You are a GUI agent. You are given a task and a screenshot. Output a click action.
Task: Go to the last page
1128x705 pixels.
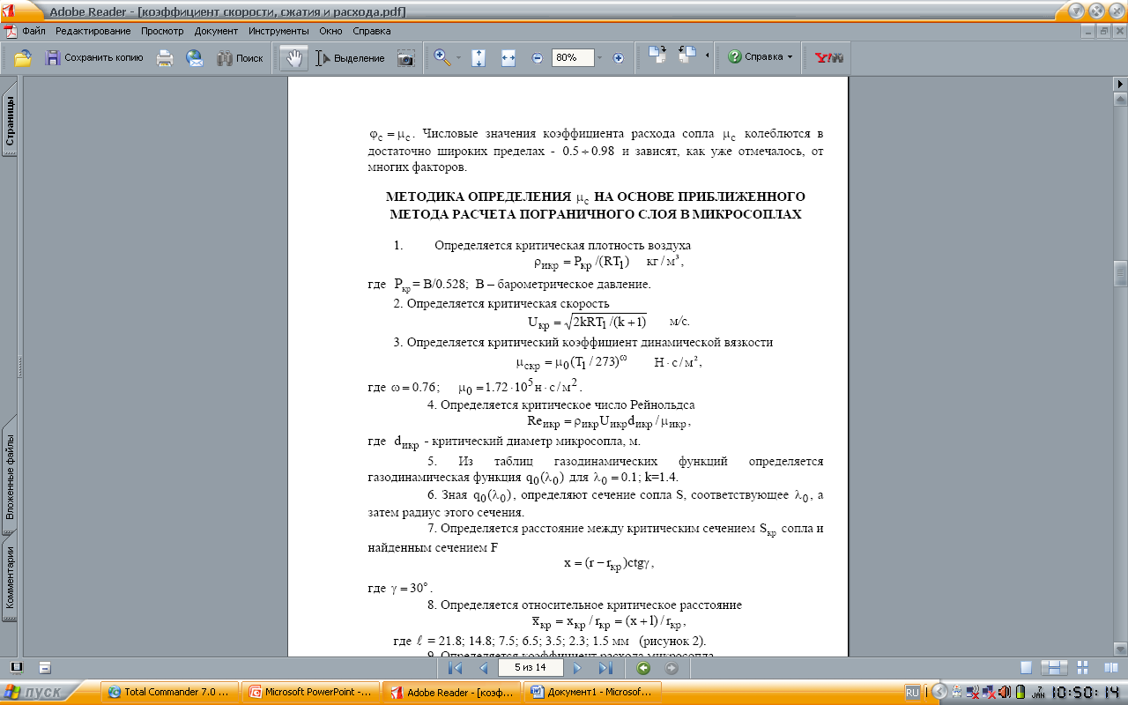tap(605, 669)
